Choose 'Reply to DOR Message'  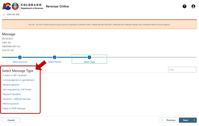coord(14,109)
